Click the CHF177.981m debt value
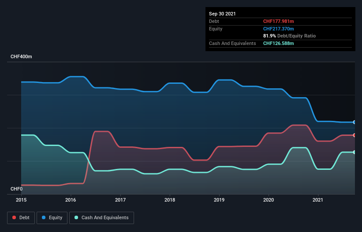Screen dimensions: 362x232 (278, 21)
